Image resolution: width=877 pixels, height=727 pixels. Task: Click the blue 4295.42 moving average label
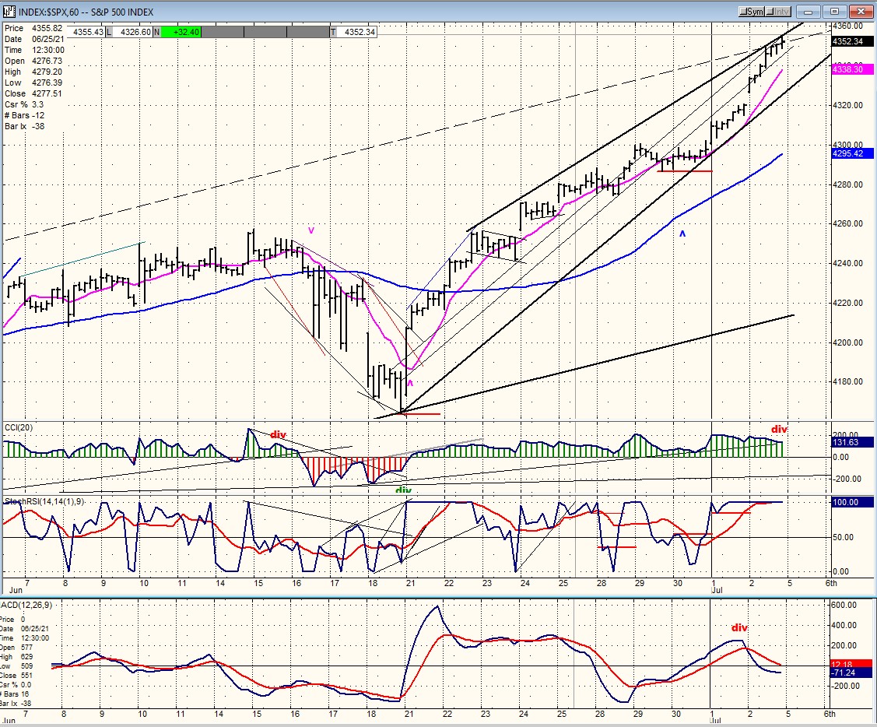[x=852, y=153]
